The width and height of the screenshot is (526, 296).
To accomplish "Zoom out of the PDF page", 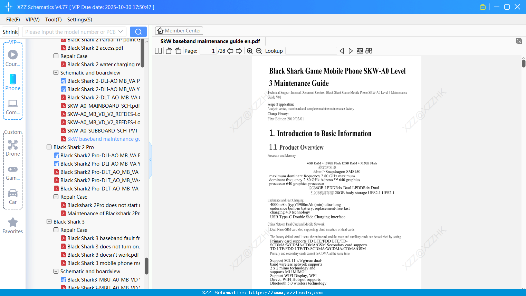I will (x=259, y=51).
